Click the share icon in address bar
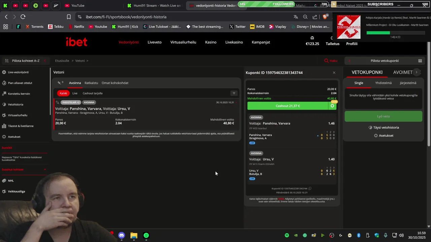The image size is (431, 242). coord(315,17)
